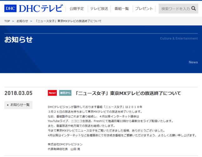This screenshot has height=157, width=202.
Task: Click the お知らせ banner heading
Action: pyautogui.click(x=18, y=39)
